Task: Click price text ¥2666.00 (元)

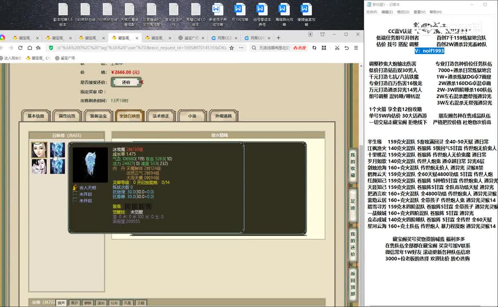Action: point(125,72)
